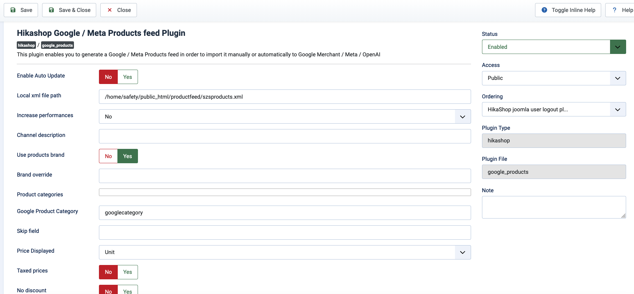
Task: Set Enable Auto Update to Yes
Action: click(x=128, y=77)
